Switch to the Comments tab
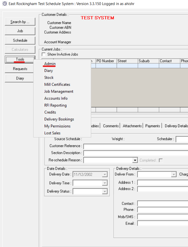Screen dimensions: 188x247 [x=111, y=126]
